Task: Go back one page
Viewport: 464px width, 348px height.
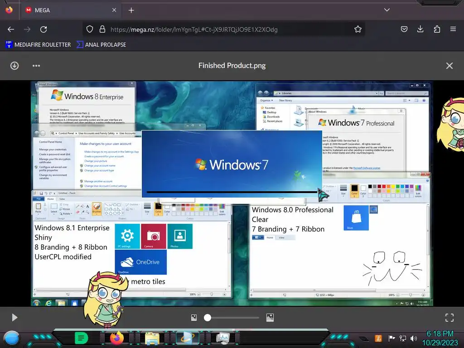Action: point(11,29)
